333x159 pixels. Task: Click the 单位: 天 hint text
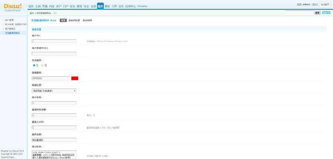coord(91,115)
